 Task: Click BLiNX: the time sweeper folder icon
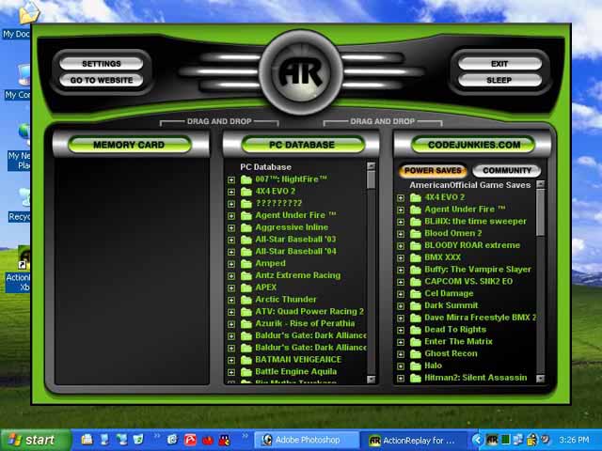click(x=416, y=222)
